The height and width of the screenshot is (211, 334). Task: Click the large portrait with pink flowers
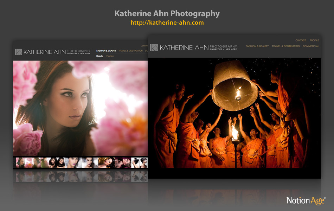(80, 108)
